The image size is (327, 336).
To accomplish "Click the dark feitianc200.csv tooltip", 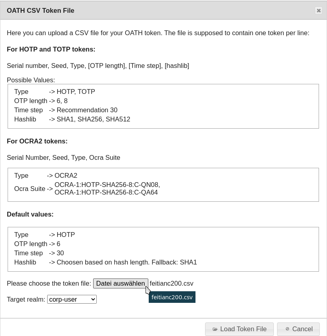I will pyautogui.click(x=172, y=297).
